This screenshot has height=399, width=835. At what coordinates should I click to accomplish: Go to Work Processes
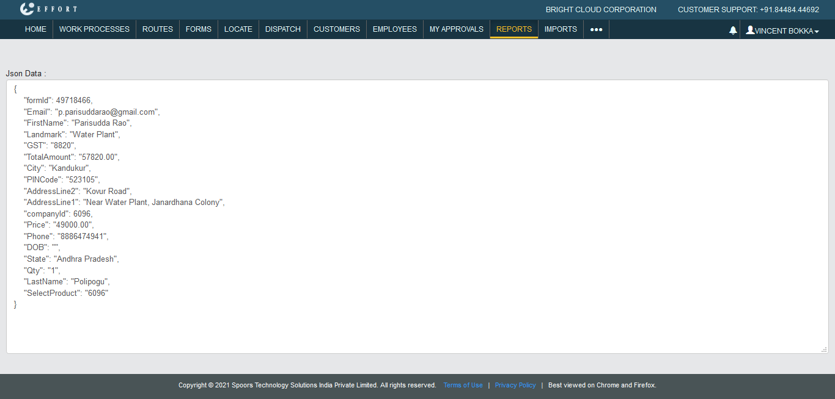tap(94, 29)
